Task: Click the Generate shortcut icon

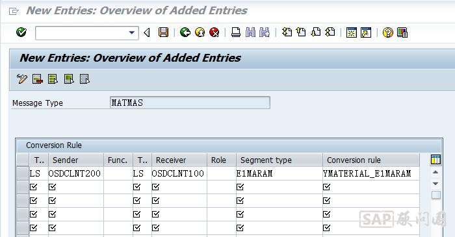Action: pyautogui.click(x=366, y=32)
